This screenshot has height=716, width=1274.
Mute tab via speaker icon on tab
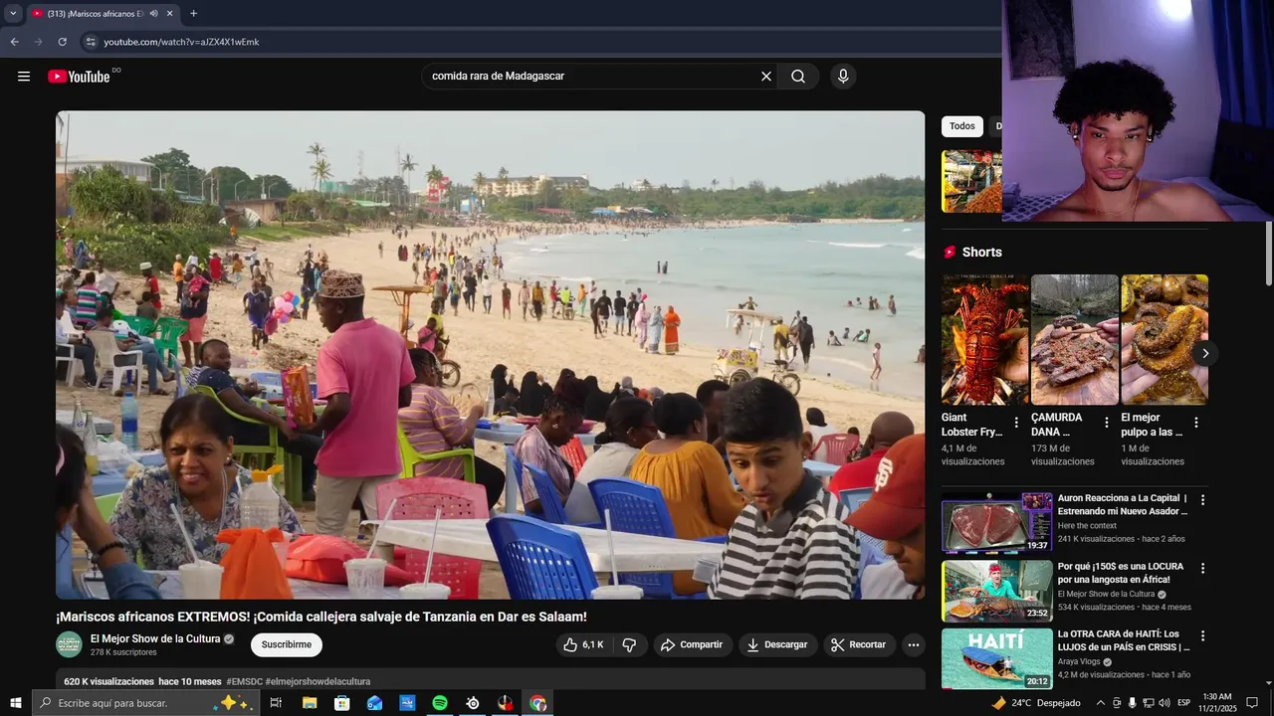153,13
